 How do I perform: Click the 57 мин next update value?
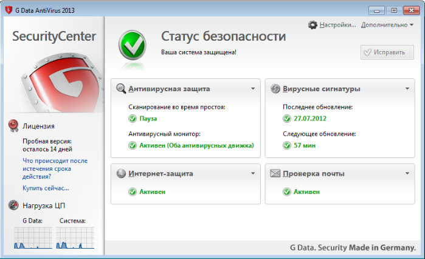click(x=305, y=145)
